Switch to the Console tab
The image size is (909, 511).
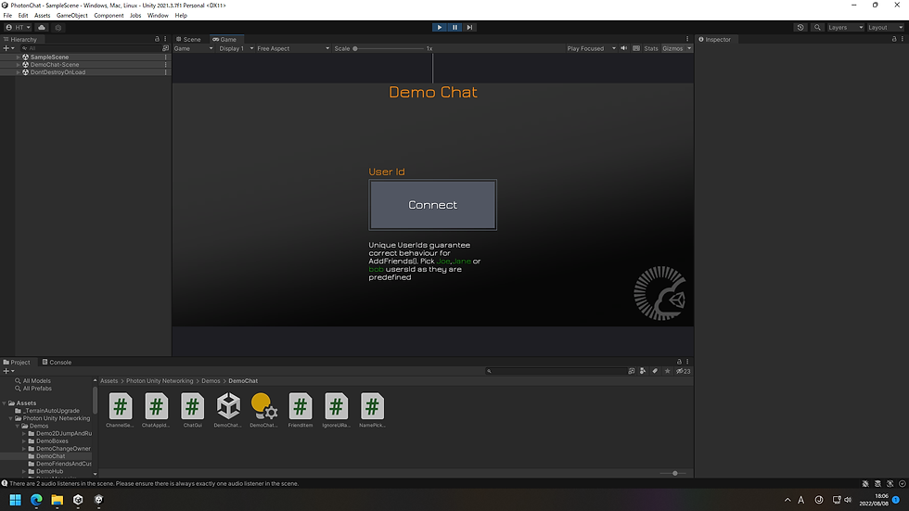point(57,362)
